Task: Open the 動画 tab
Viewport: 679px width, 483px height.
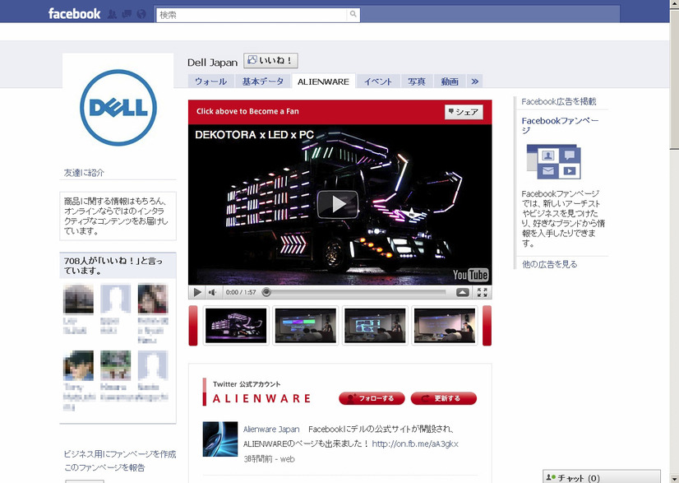Action: [450, 81]
